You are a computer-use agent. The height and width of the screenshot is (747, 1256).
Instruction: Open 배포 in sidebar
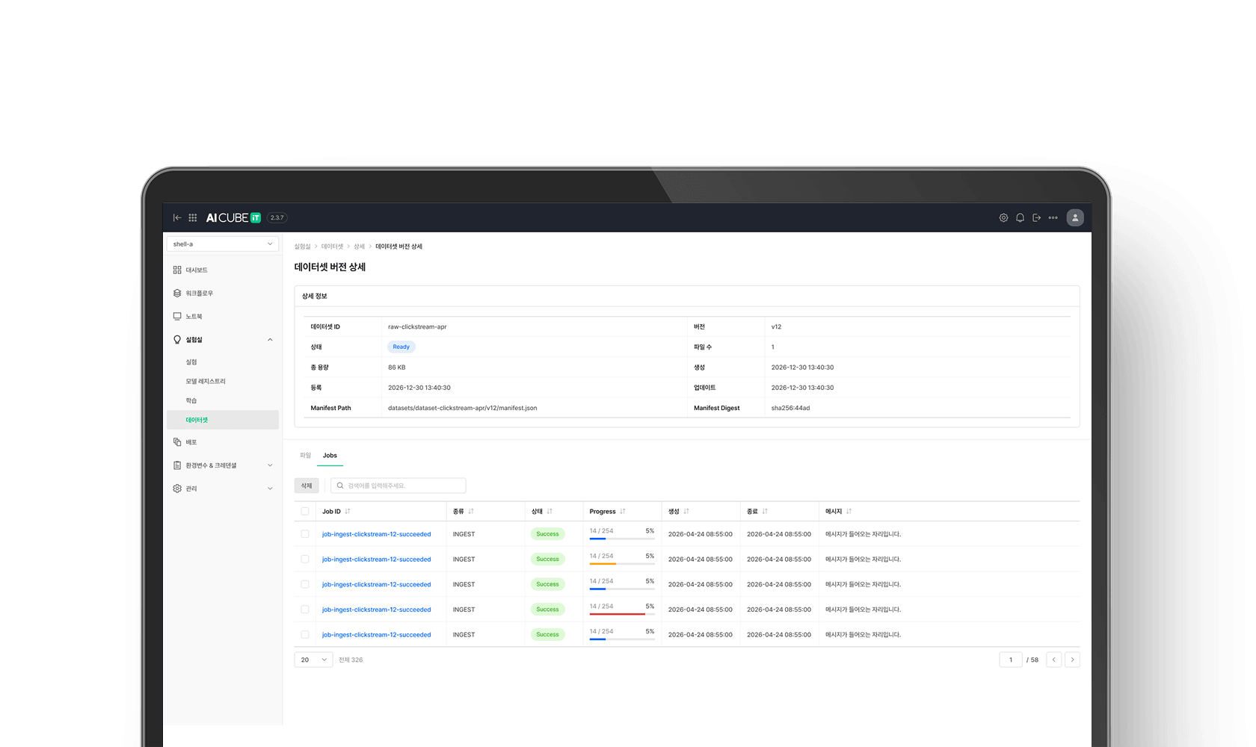223,441
